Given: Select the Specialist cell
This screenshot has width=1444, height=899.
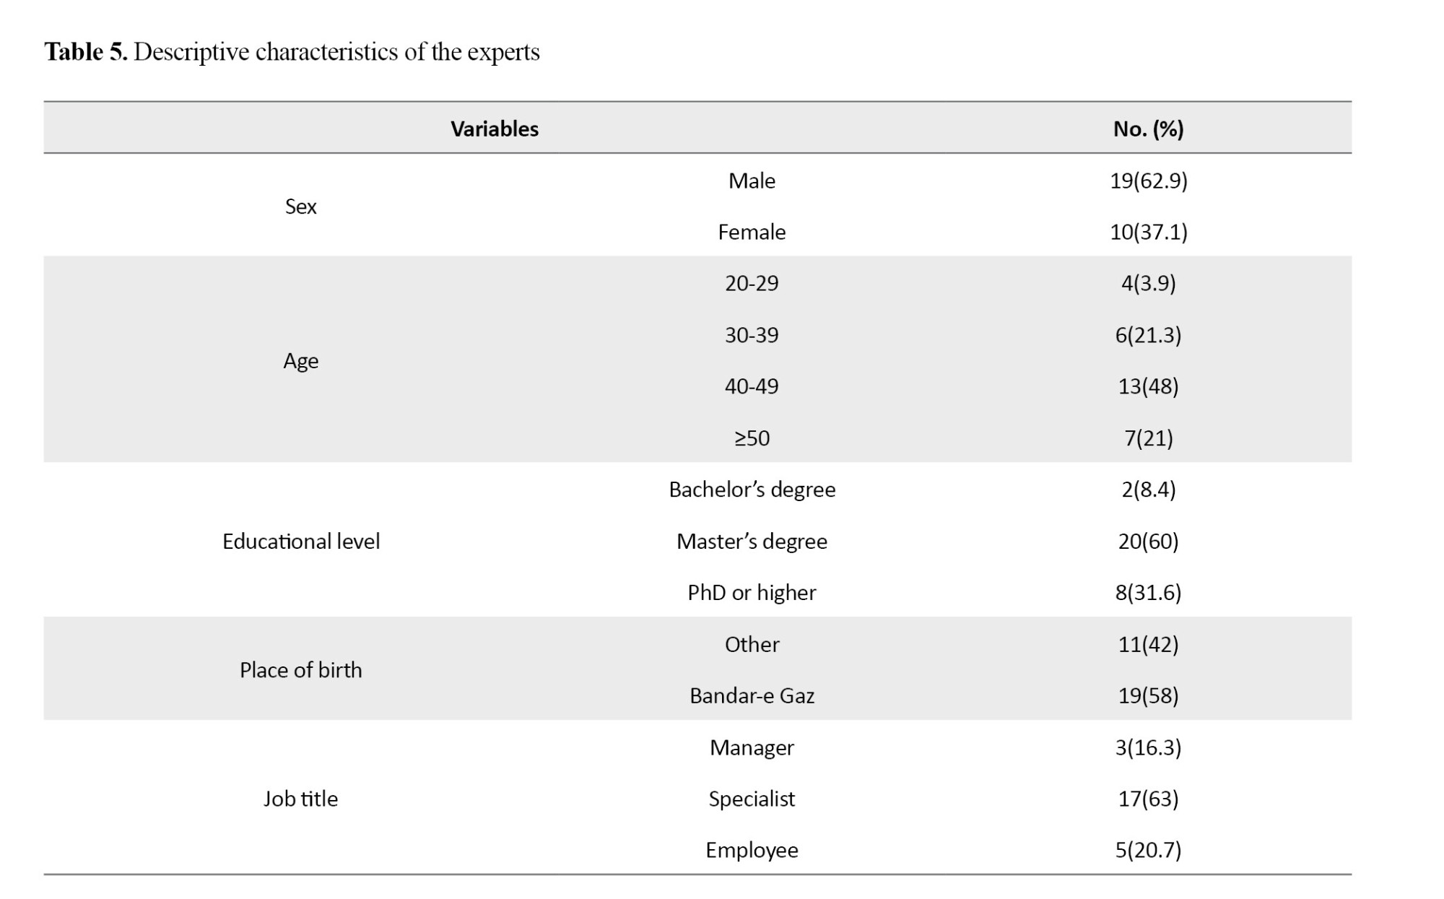Looking at the screenshot, I should coord(752,799).
